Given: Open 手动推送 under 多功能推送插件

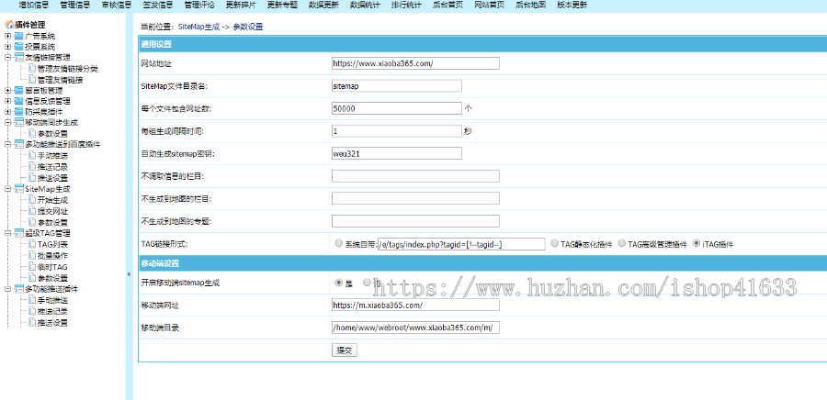Looking at the screenshot, I should point(52,301).
